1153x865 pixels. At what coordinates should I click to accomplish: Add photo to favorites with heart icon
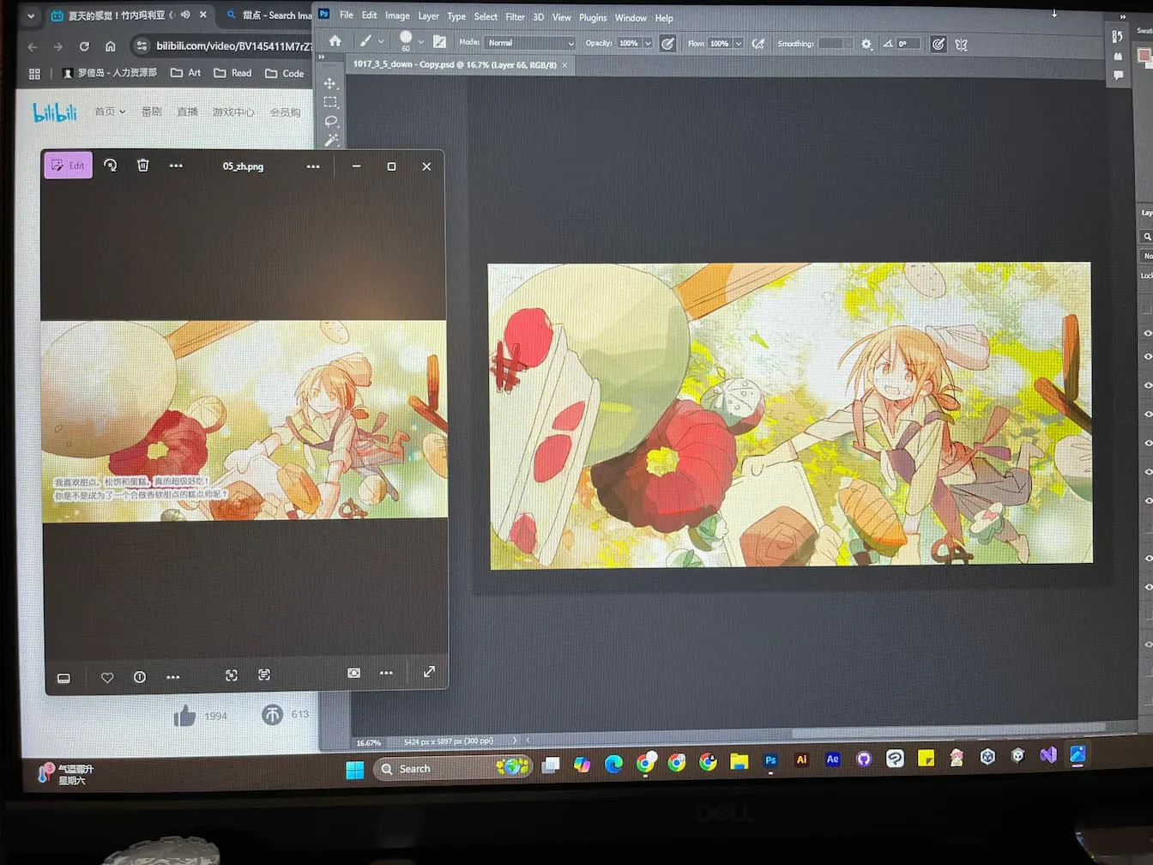[107, 677]
